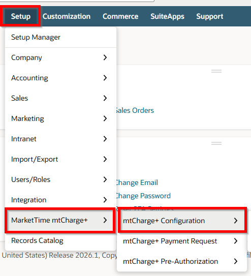Expand the Intranet submenu chevron
The width and height of the screenshot is (251, 276).
(x=105, y=139)
